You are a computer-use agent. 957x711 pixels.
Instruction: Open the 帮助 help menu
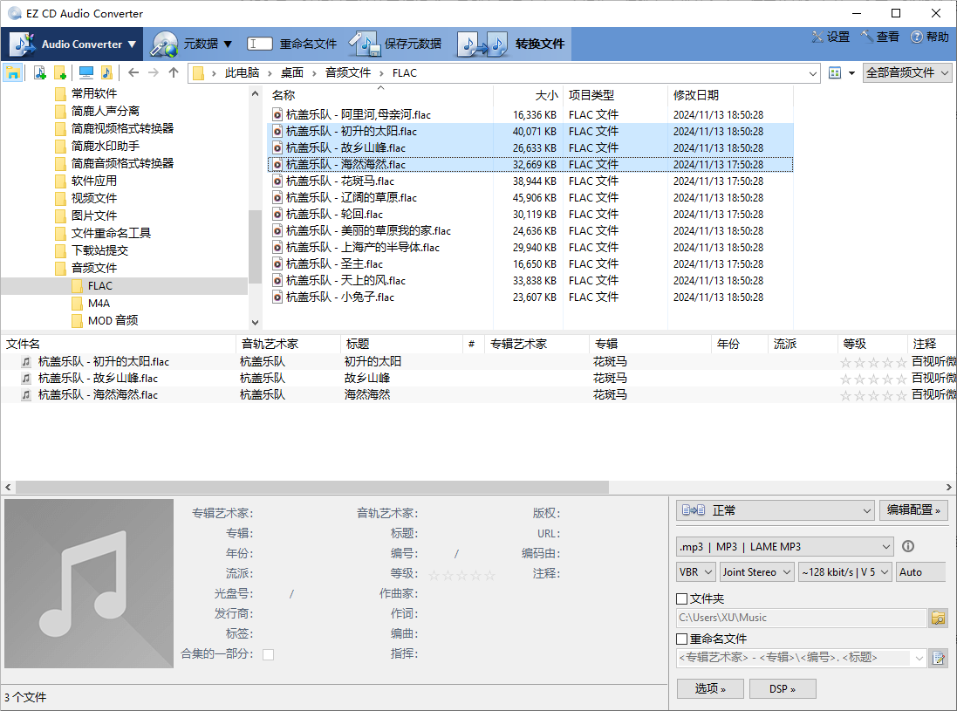928,37
